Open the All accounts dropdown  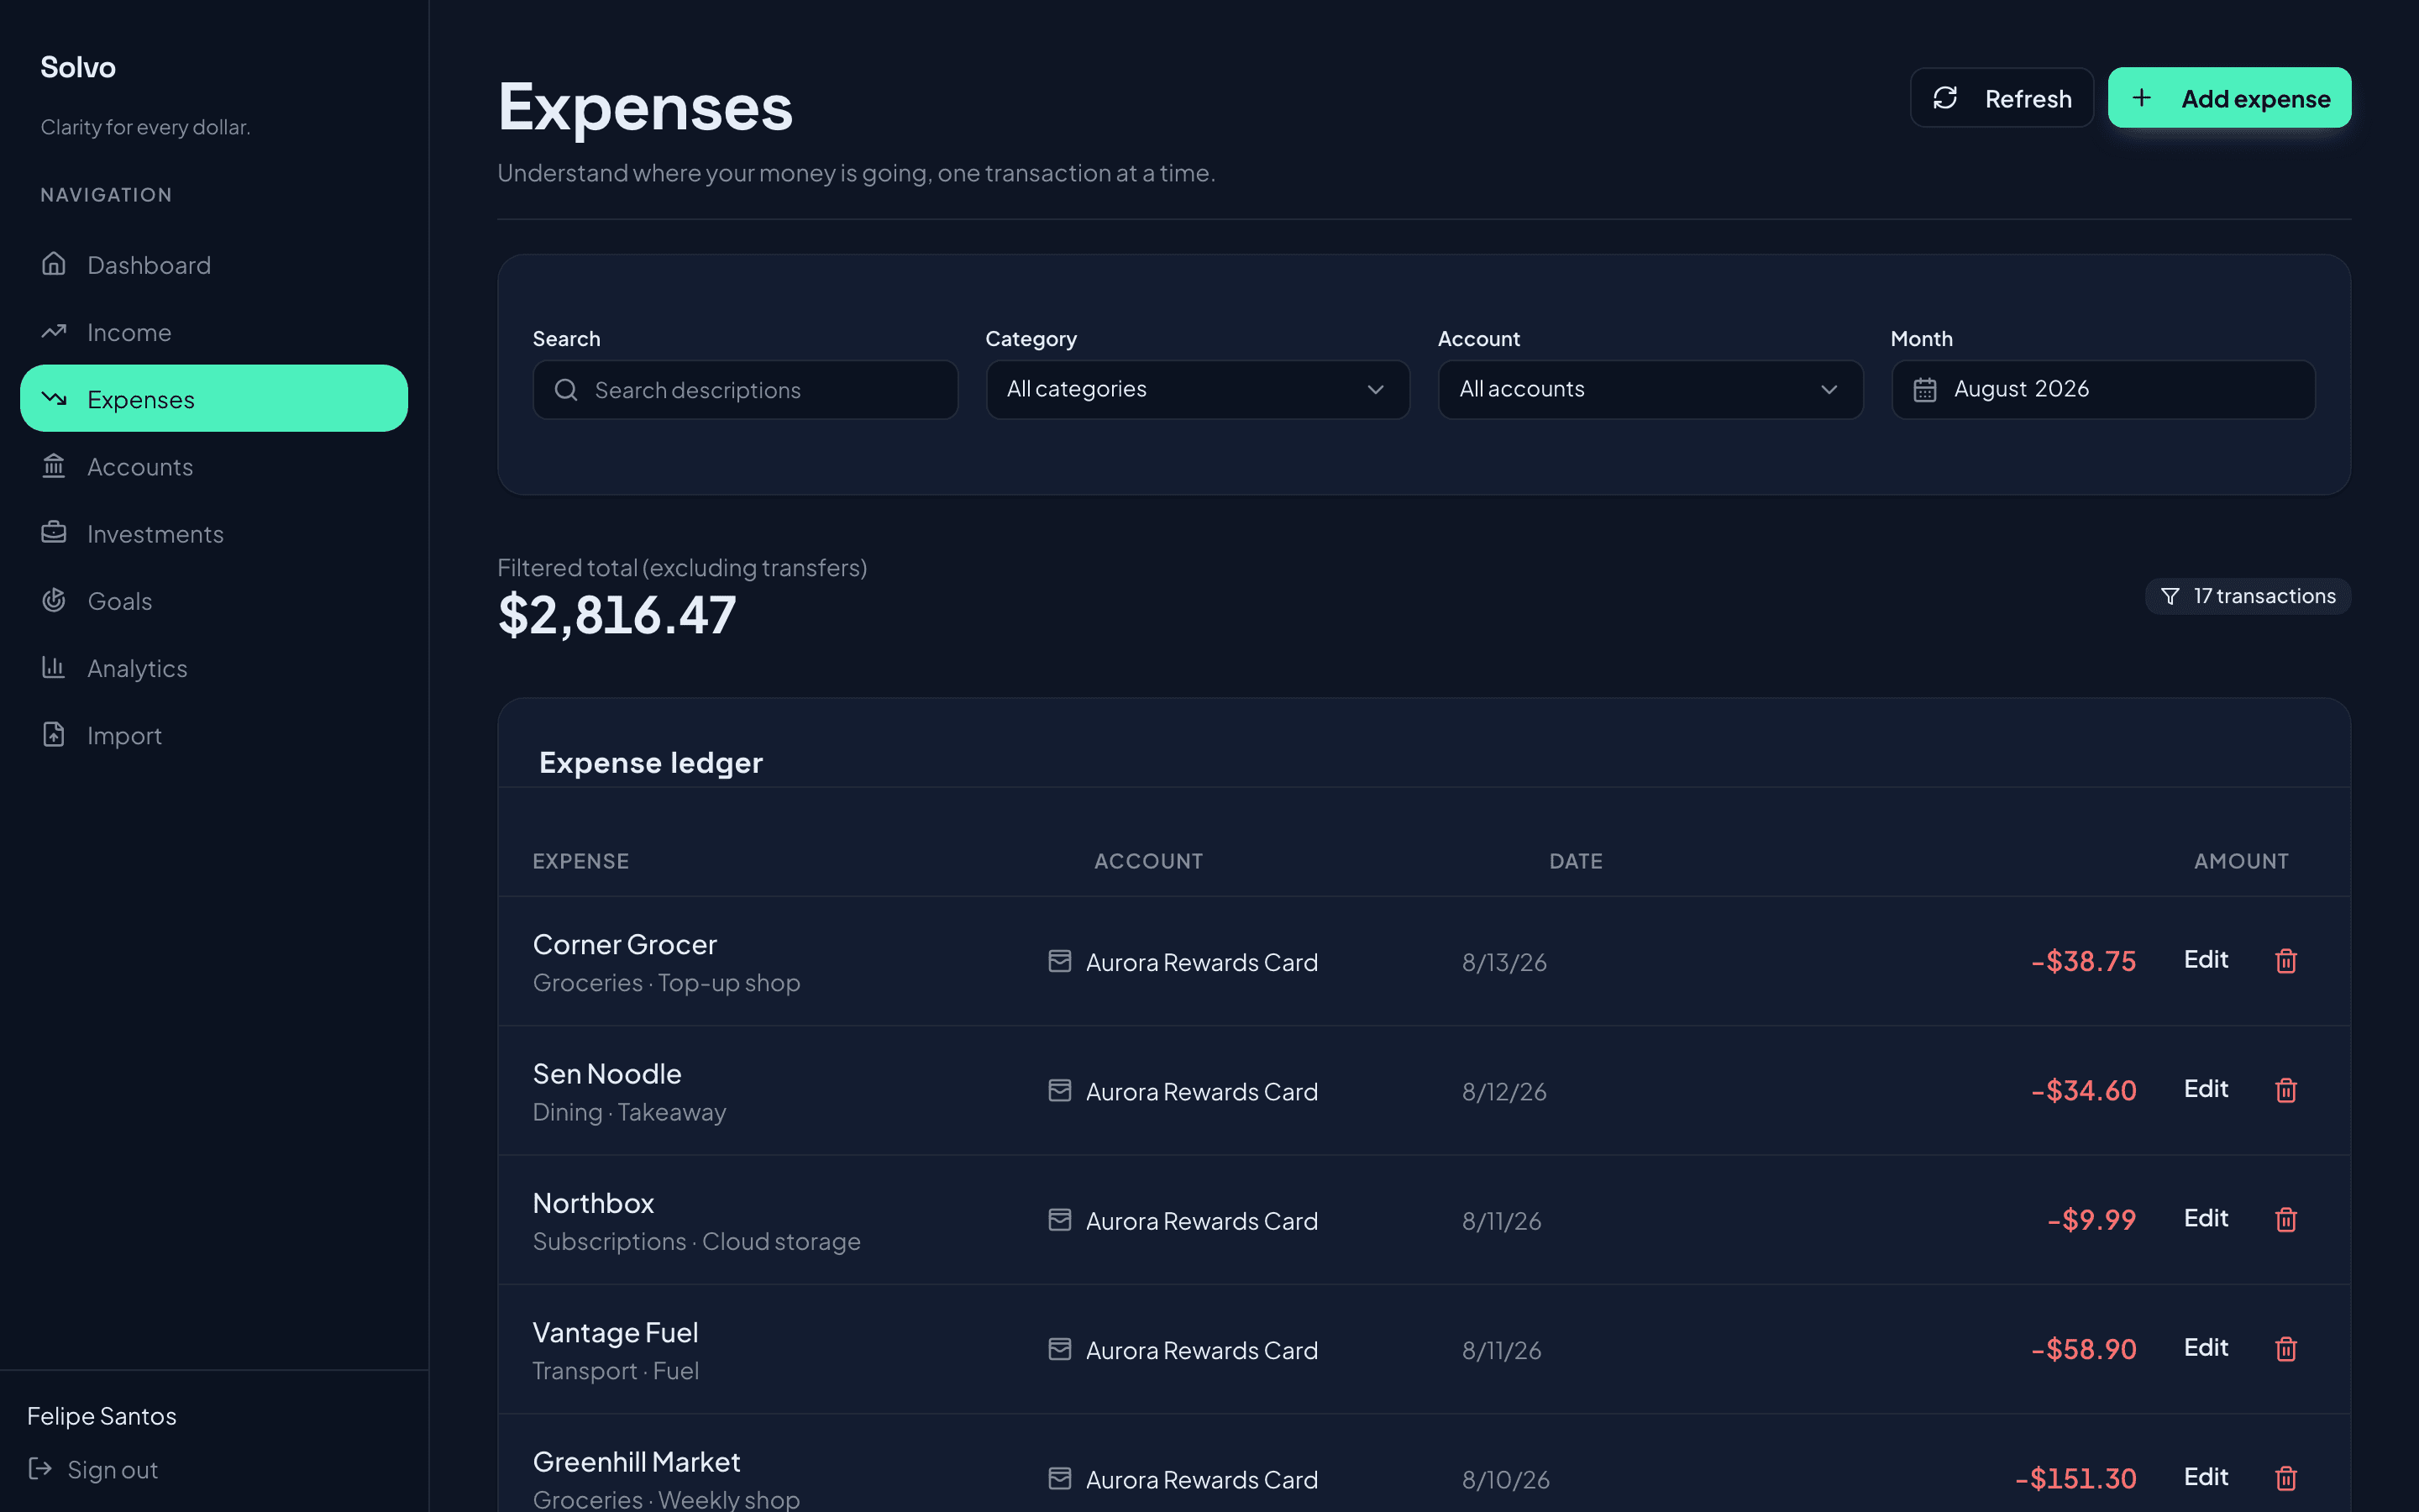point(1650,390)
